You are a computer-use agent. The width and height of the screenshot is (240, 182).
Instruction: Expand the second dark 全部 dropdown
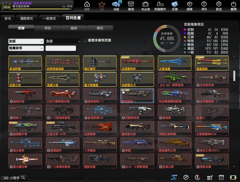coord(63,41)
